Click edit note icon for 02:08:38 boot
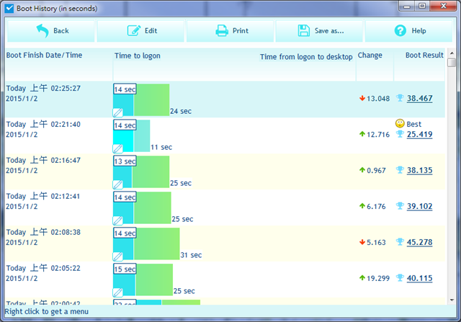 coord(118,256)
